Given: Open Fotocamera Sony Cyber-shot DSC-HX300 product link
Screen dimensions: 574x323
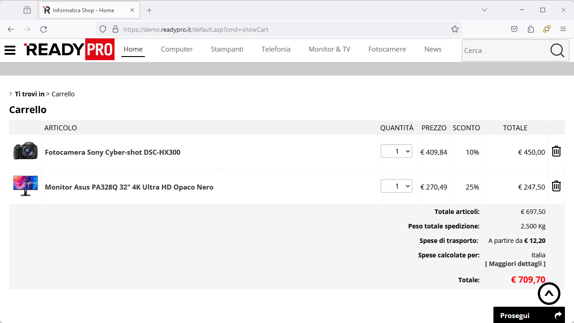Looking at the screenshot, I should 113,152.
